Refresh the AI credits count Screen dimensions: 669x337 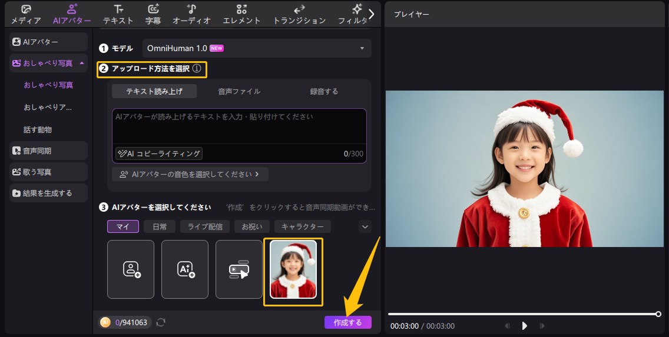pyautogui.click(x=161, y=322)
